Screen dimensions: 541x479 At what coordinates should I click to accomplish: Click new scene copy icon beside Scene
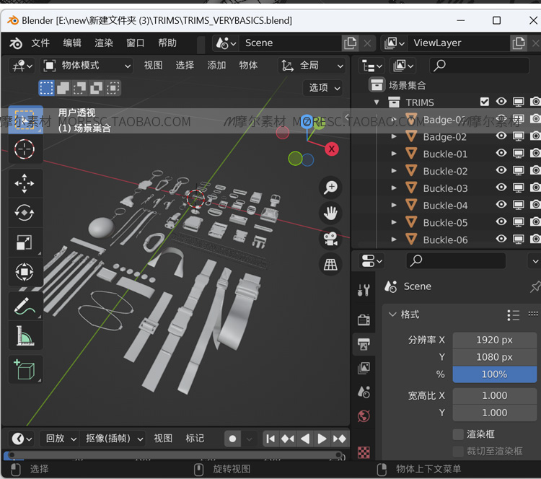350,43
